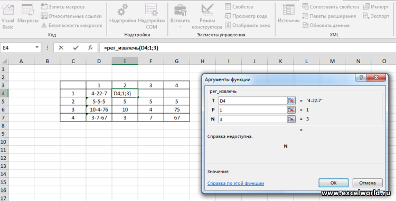
Task: Open the Visual Basic editor
Action: point(8,16)
